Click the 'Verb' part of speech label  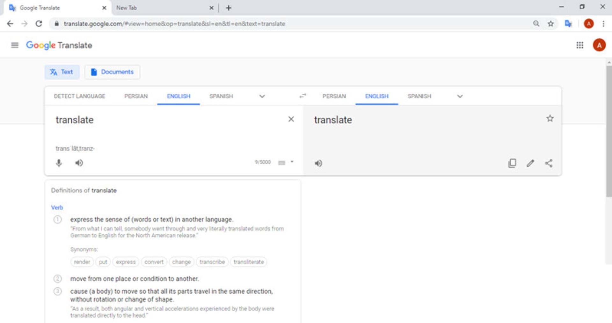pos(57,208)
